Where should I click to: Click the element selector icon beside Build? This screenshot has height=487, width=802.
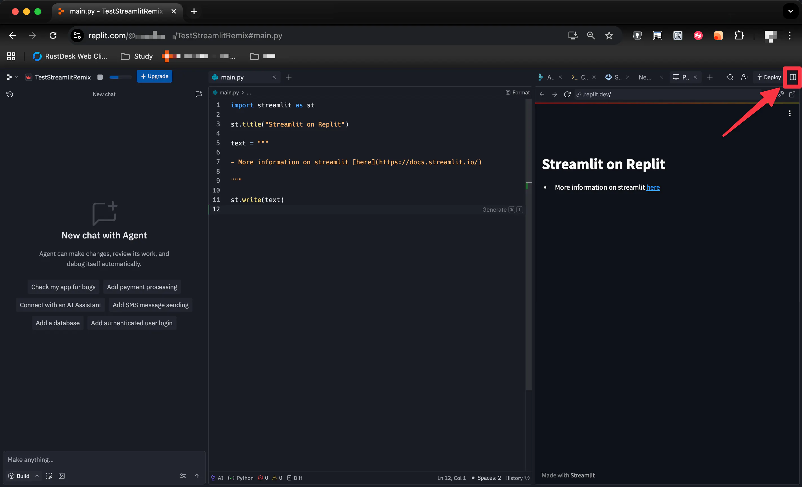coord(49,476)
